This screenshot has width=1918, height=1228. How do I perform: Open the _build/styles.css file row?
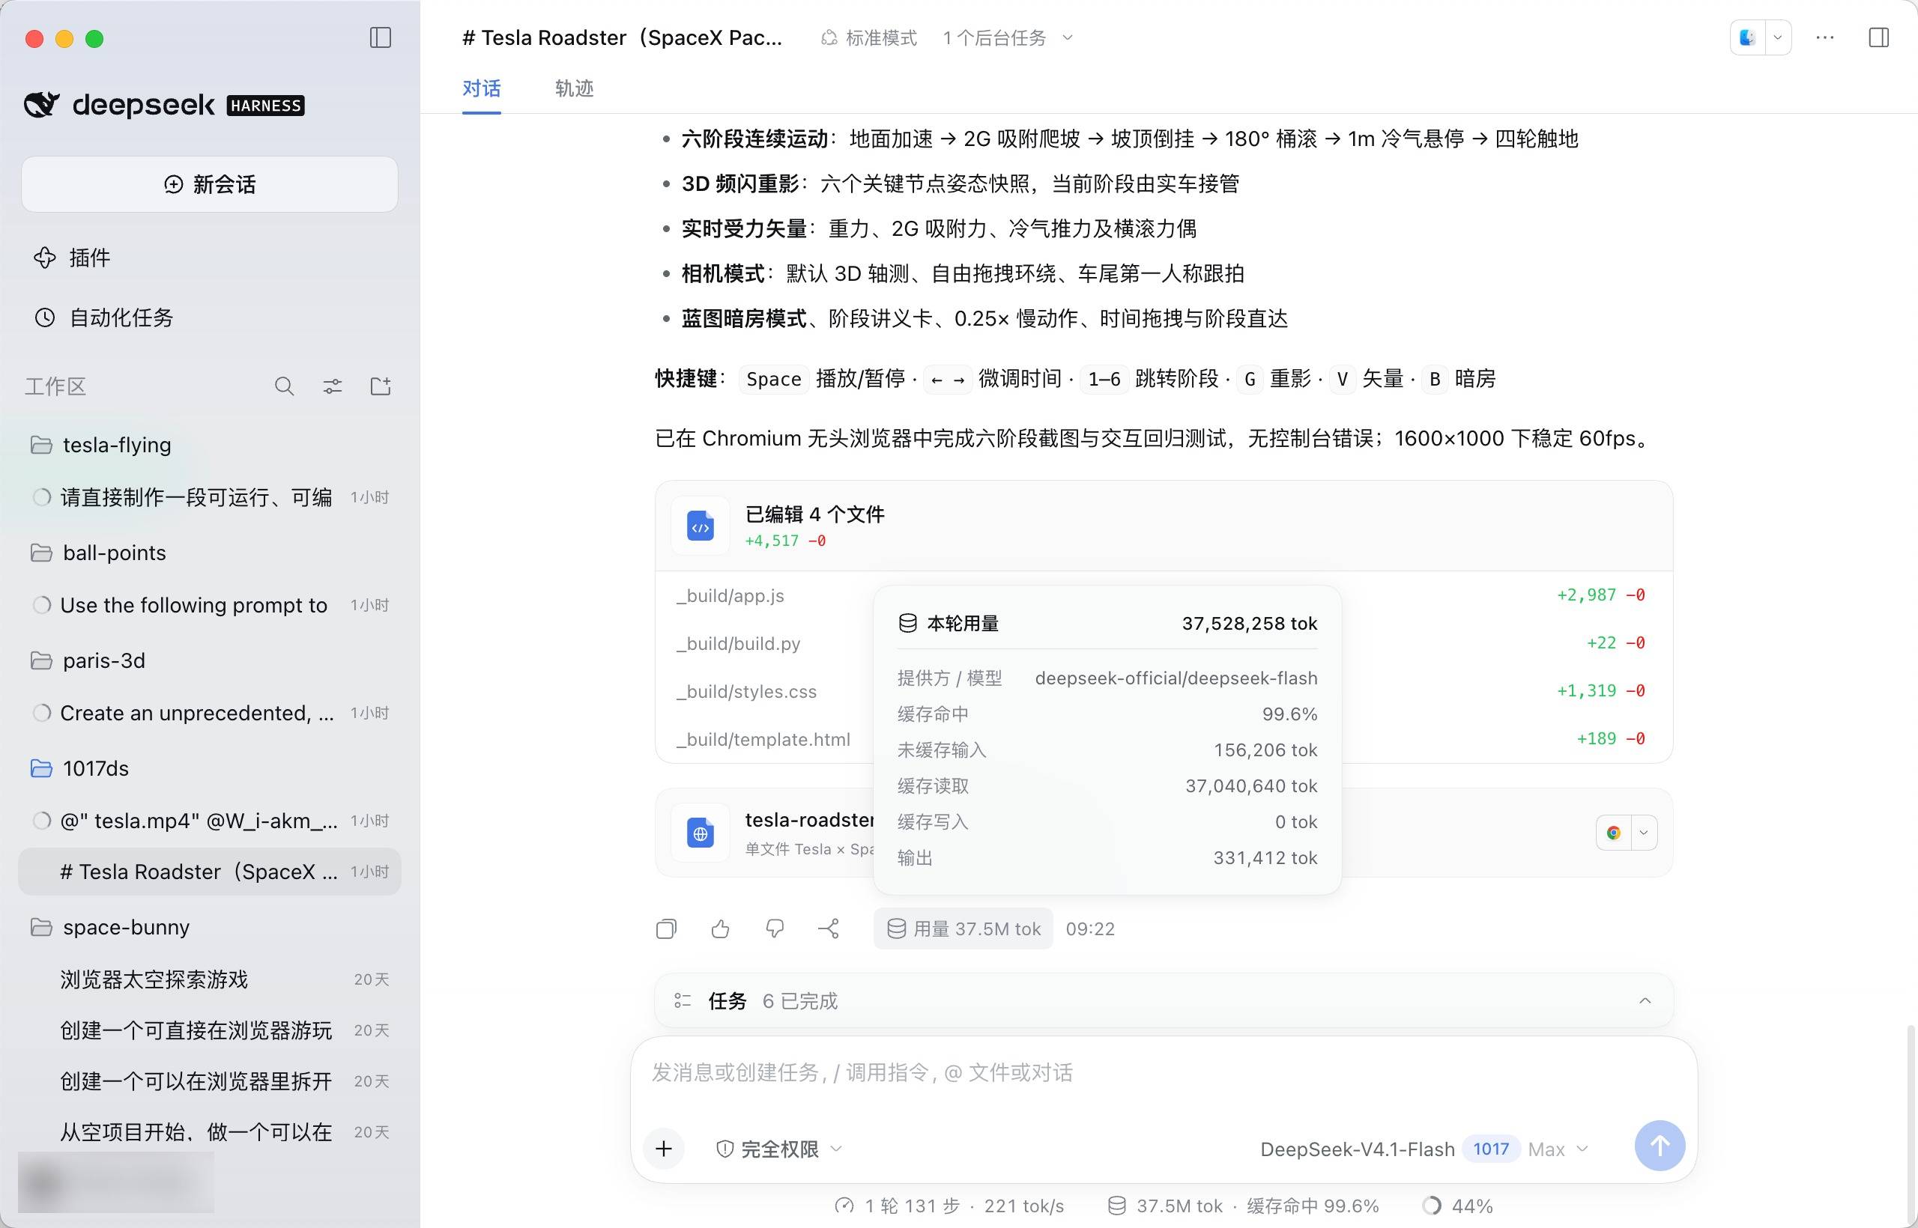1164,690
